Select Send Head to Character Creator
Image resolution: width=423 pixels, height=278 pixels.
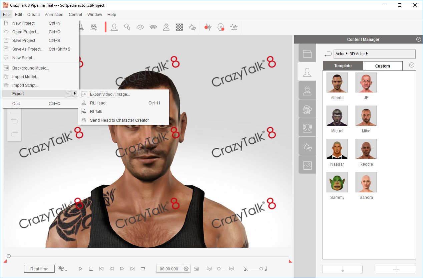pyautogui.click(x=123, y=120)
